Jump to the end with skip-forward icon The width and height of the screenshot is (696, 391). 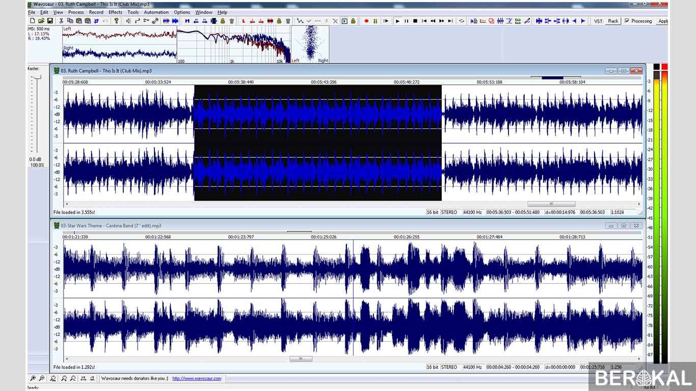450,21
